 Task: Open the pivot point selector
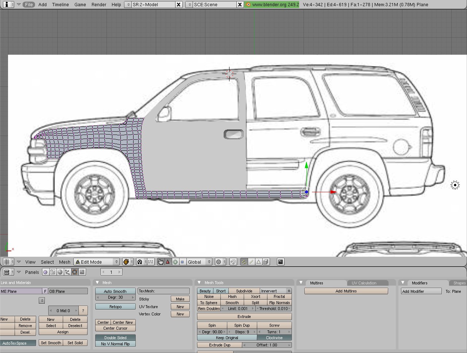click(141, 262)
